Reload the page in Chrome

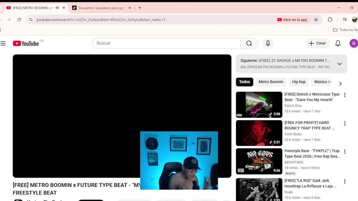pos(19,20)
